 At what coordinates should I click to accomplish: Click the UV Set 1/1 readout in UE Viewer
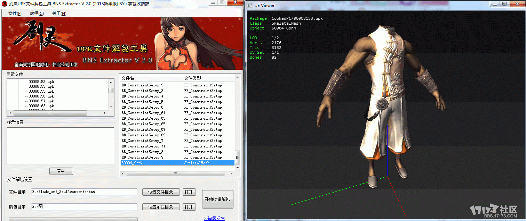pos(264,52)
